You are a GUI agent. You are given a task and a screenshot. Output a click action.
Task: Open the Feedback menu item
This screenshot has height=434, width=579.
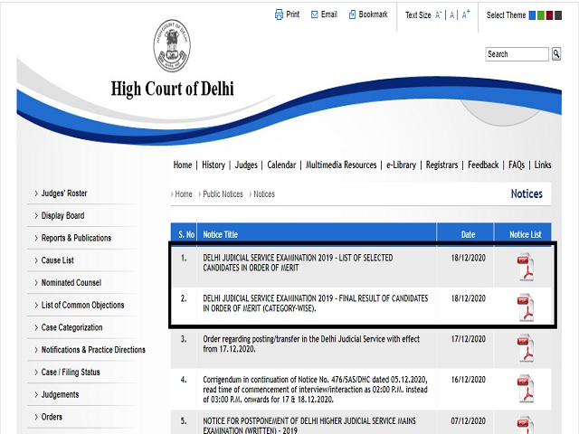[x=483, y=165]
